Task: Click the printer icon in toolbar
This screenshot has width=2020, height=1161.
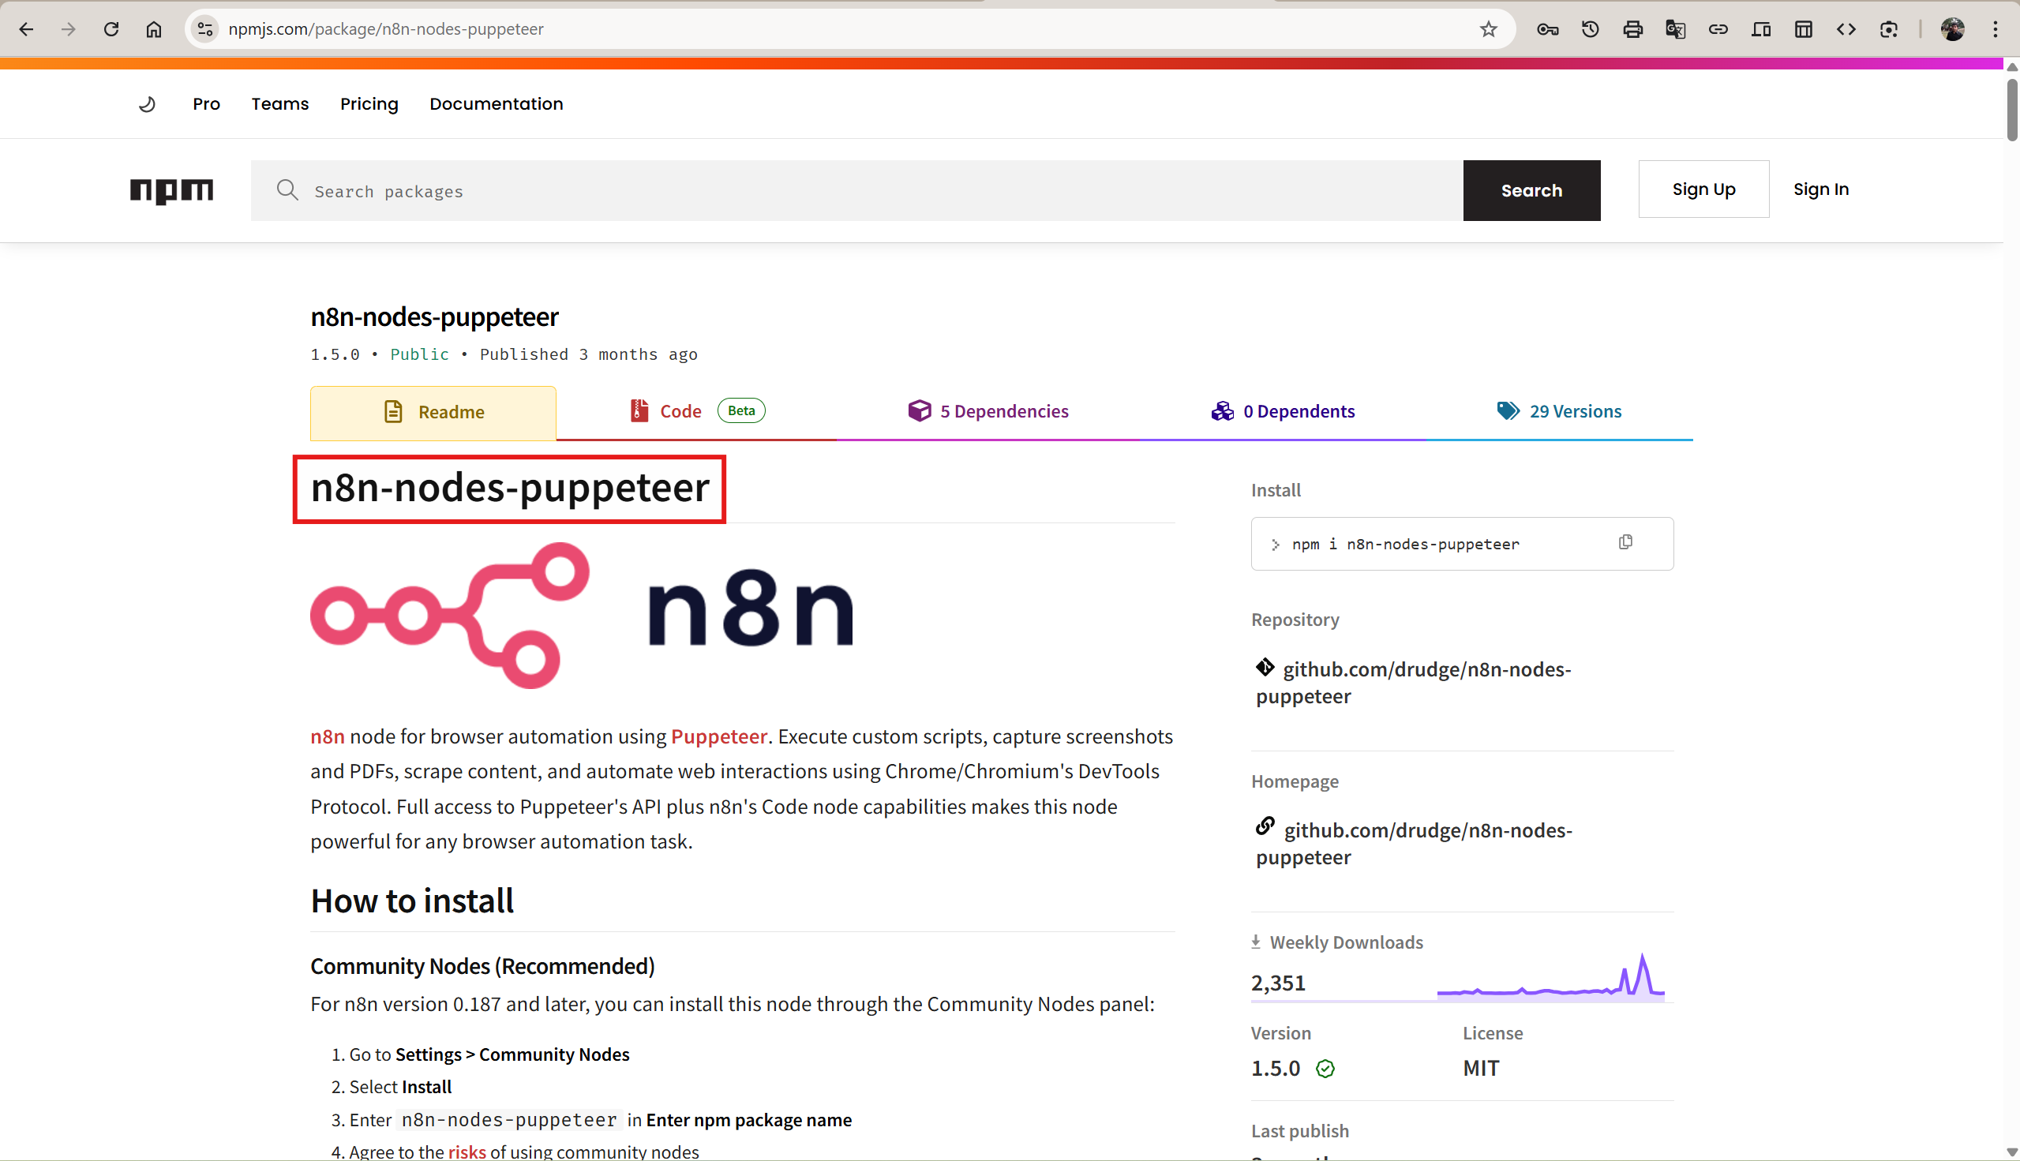Action: click(1632, 29)
